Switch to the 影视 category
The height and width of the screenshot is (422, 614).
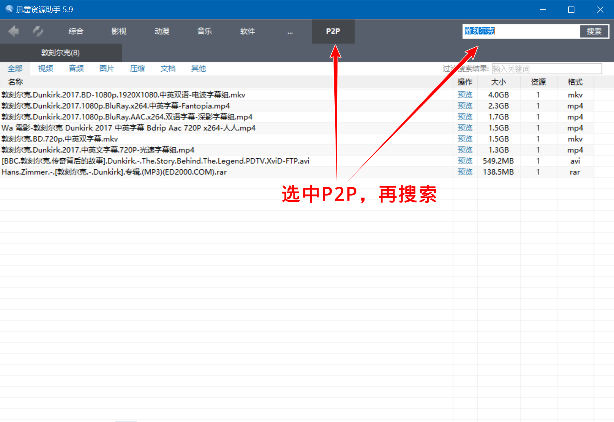pyautogui.click(x=119, y=31)
